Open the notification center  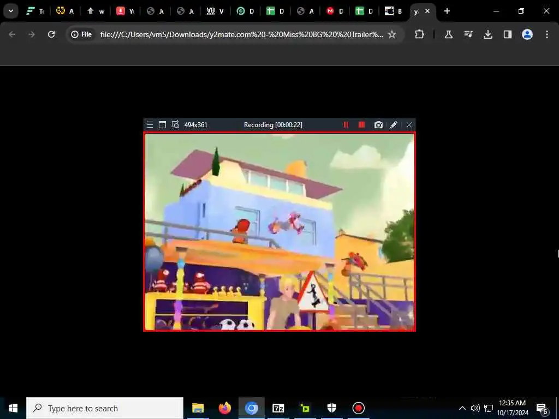[x=542, y=408]
